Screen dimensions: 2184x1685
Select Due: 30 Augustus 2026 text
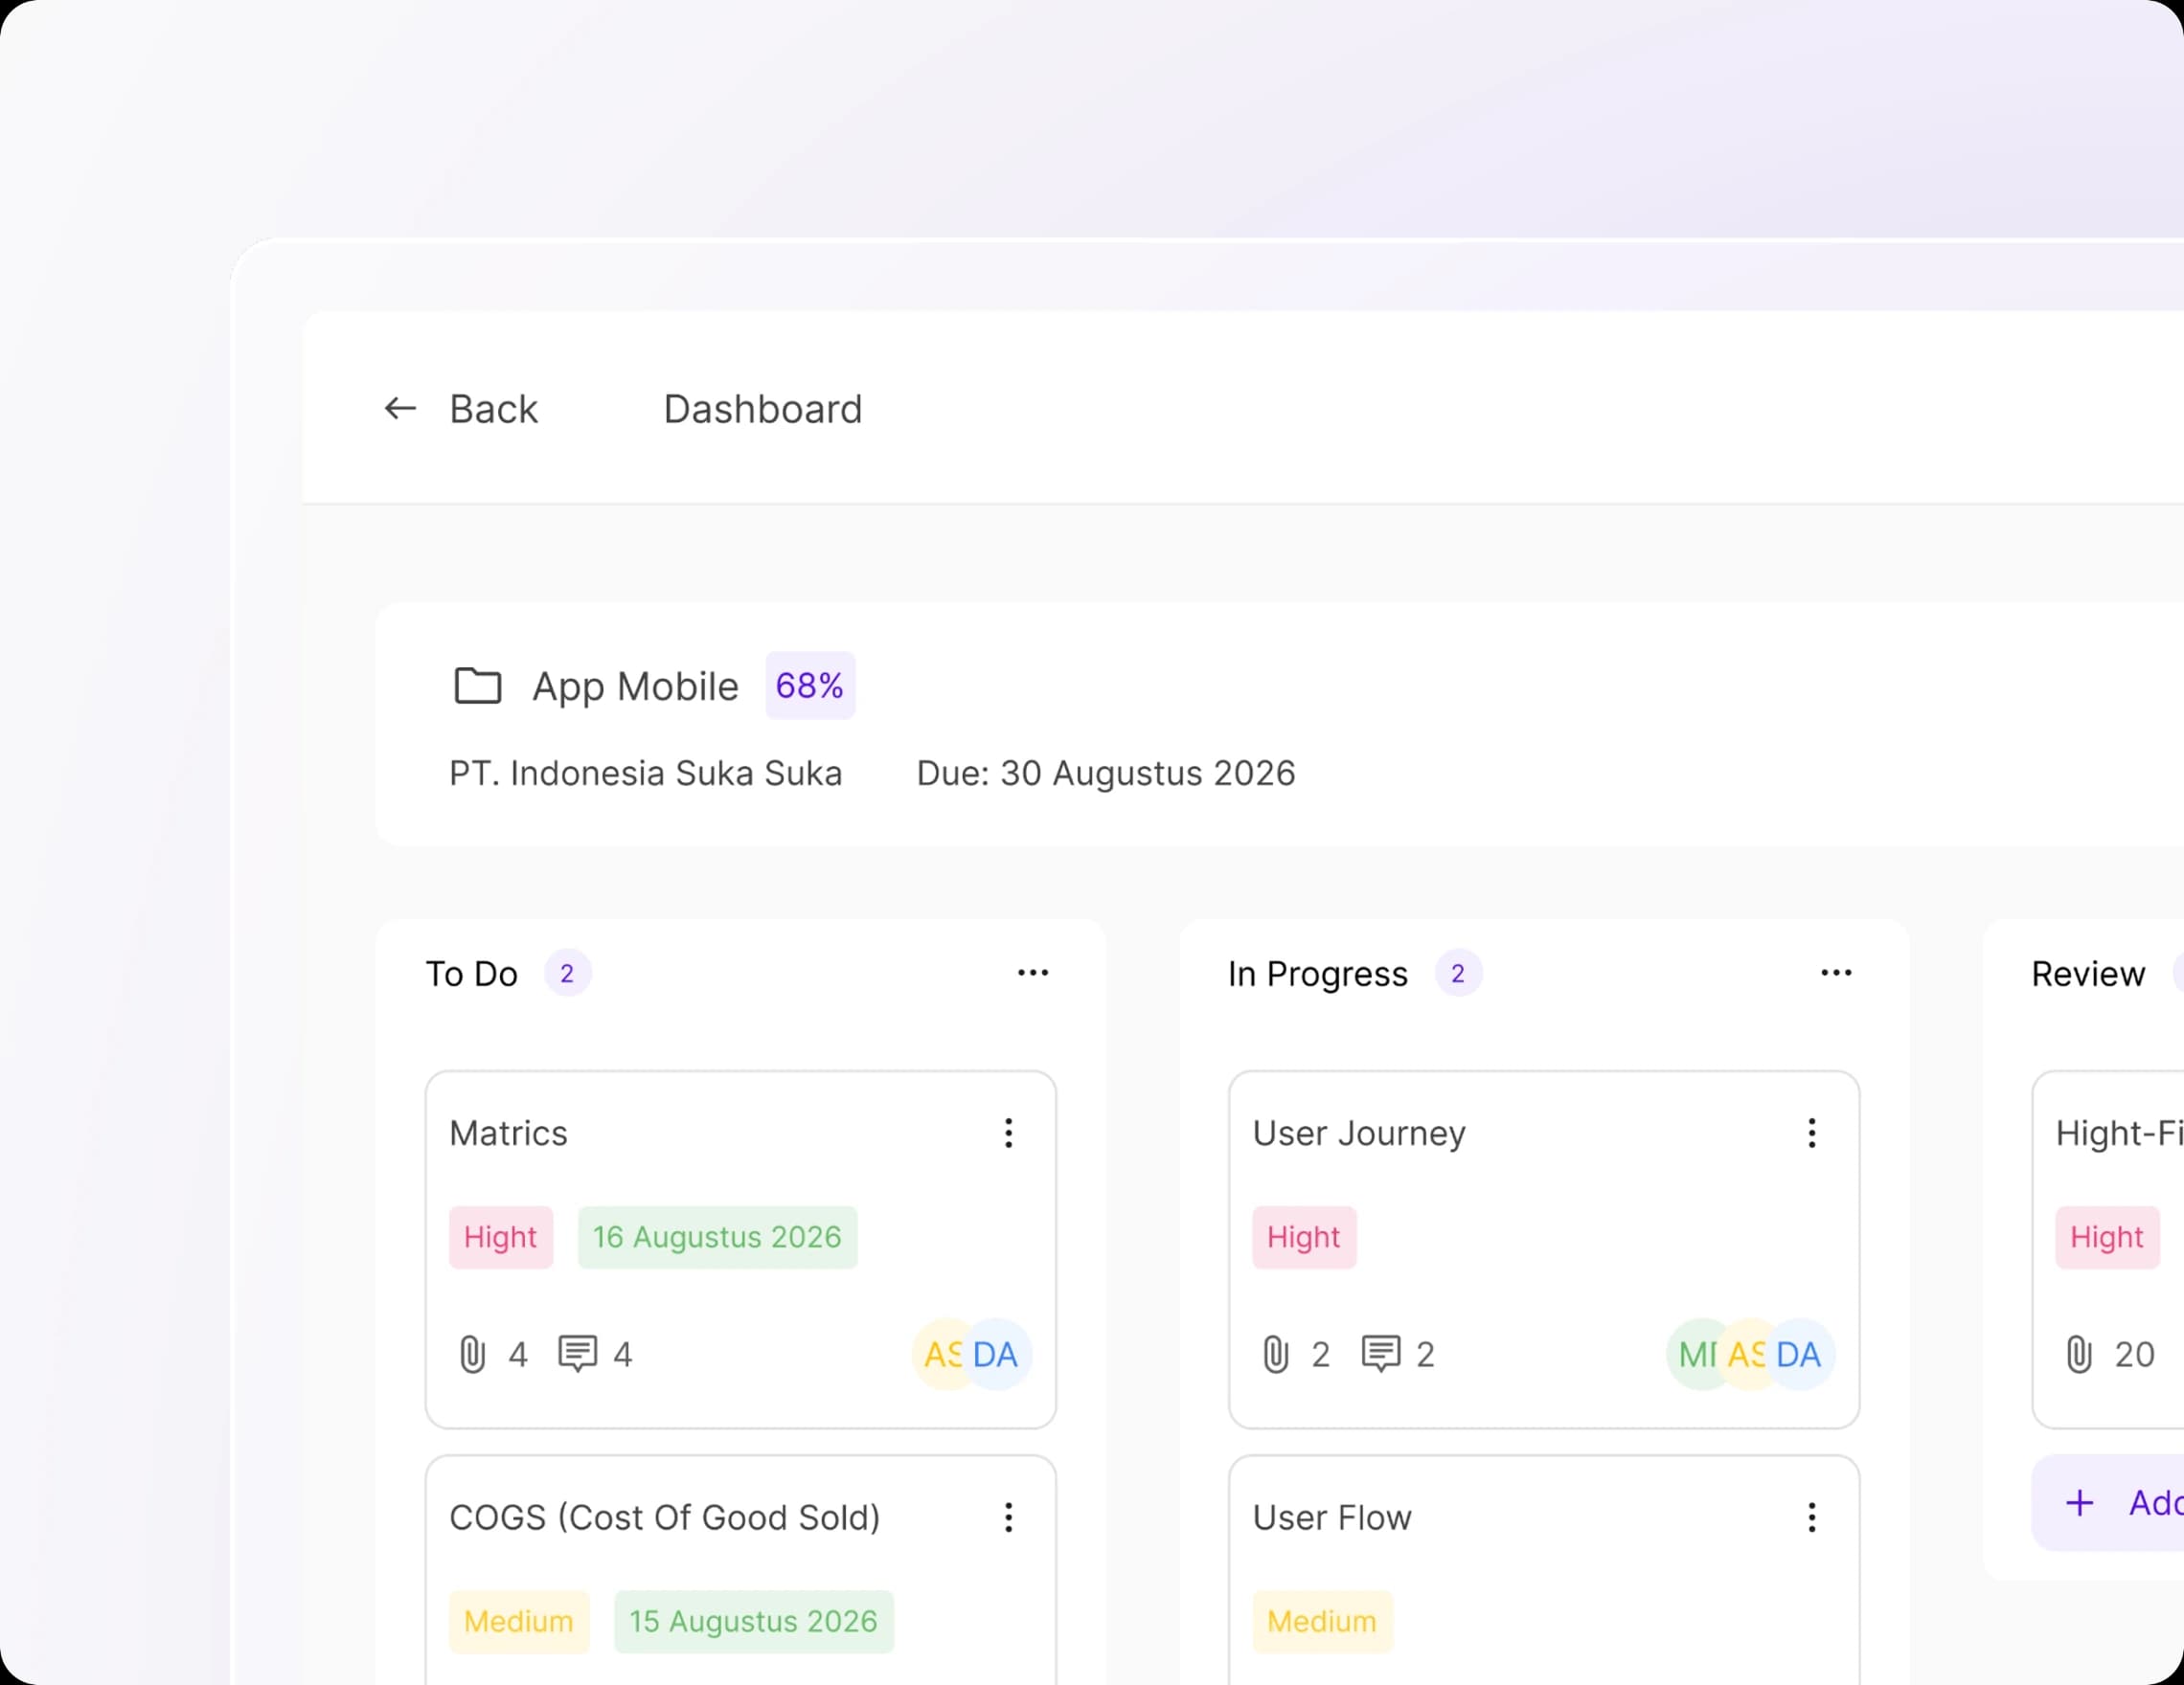click(x=1105, y=774)
